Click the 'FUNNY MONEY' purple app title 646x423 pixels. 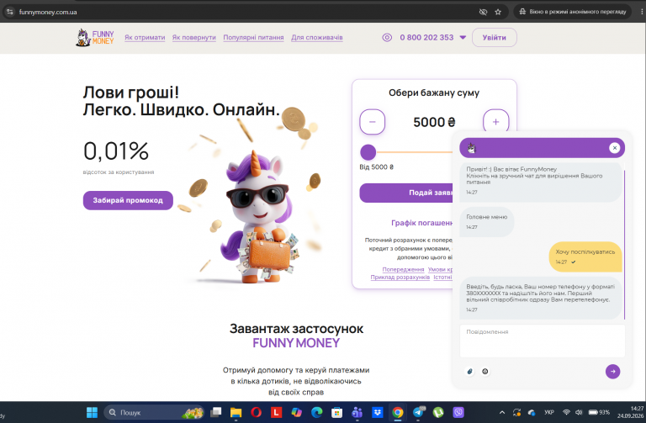click(296, 343)
